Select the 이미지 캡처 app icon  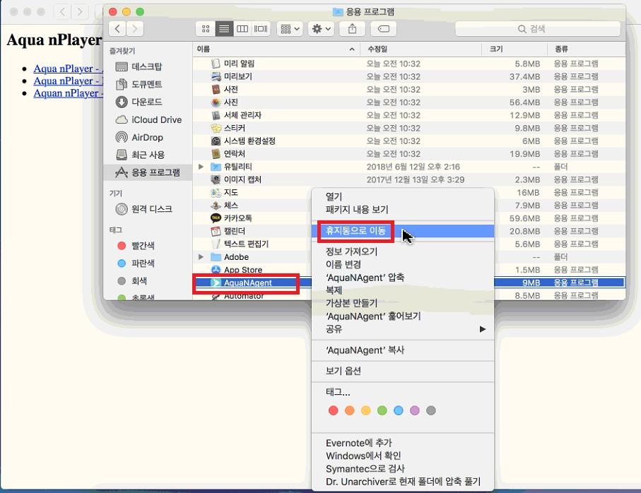point(216,179)
